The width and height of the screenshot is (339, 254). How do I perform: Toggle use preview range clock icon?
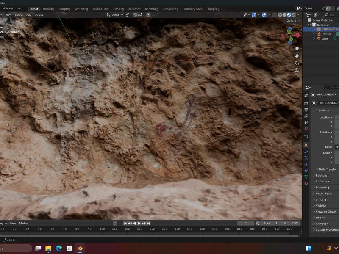click(258, 224)
